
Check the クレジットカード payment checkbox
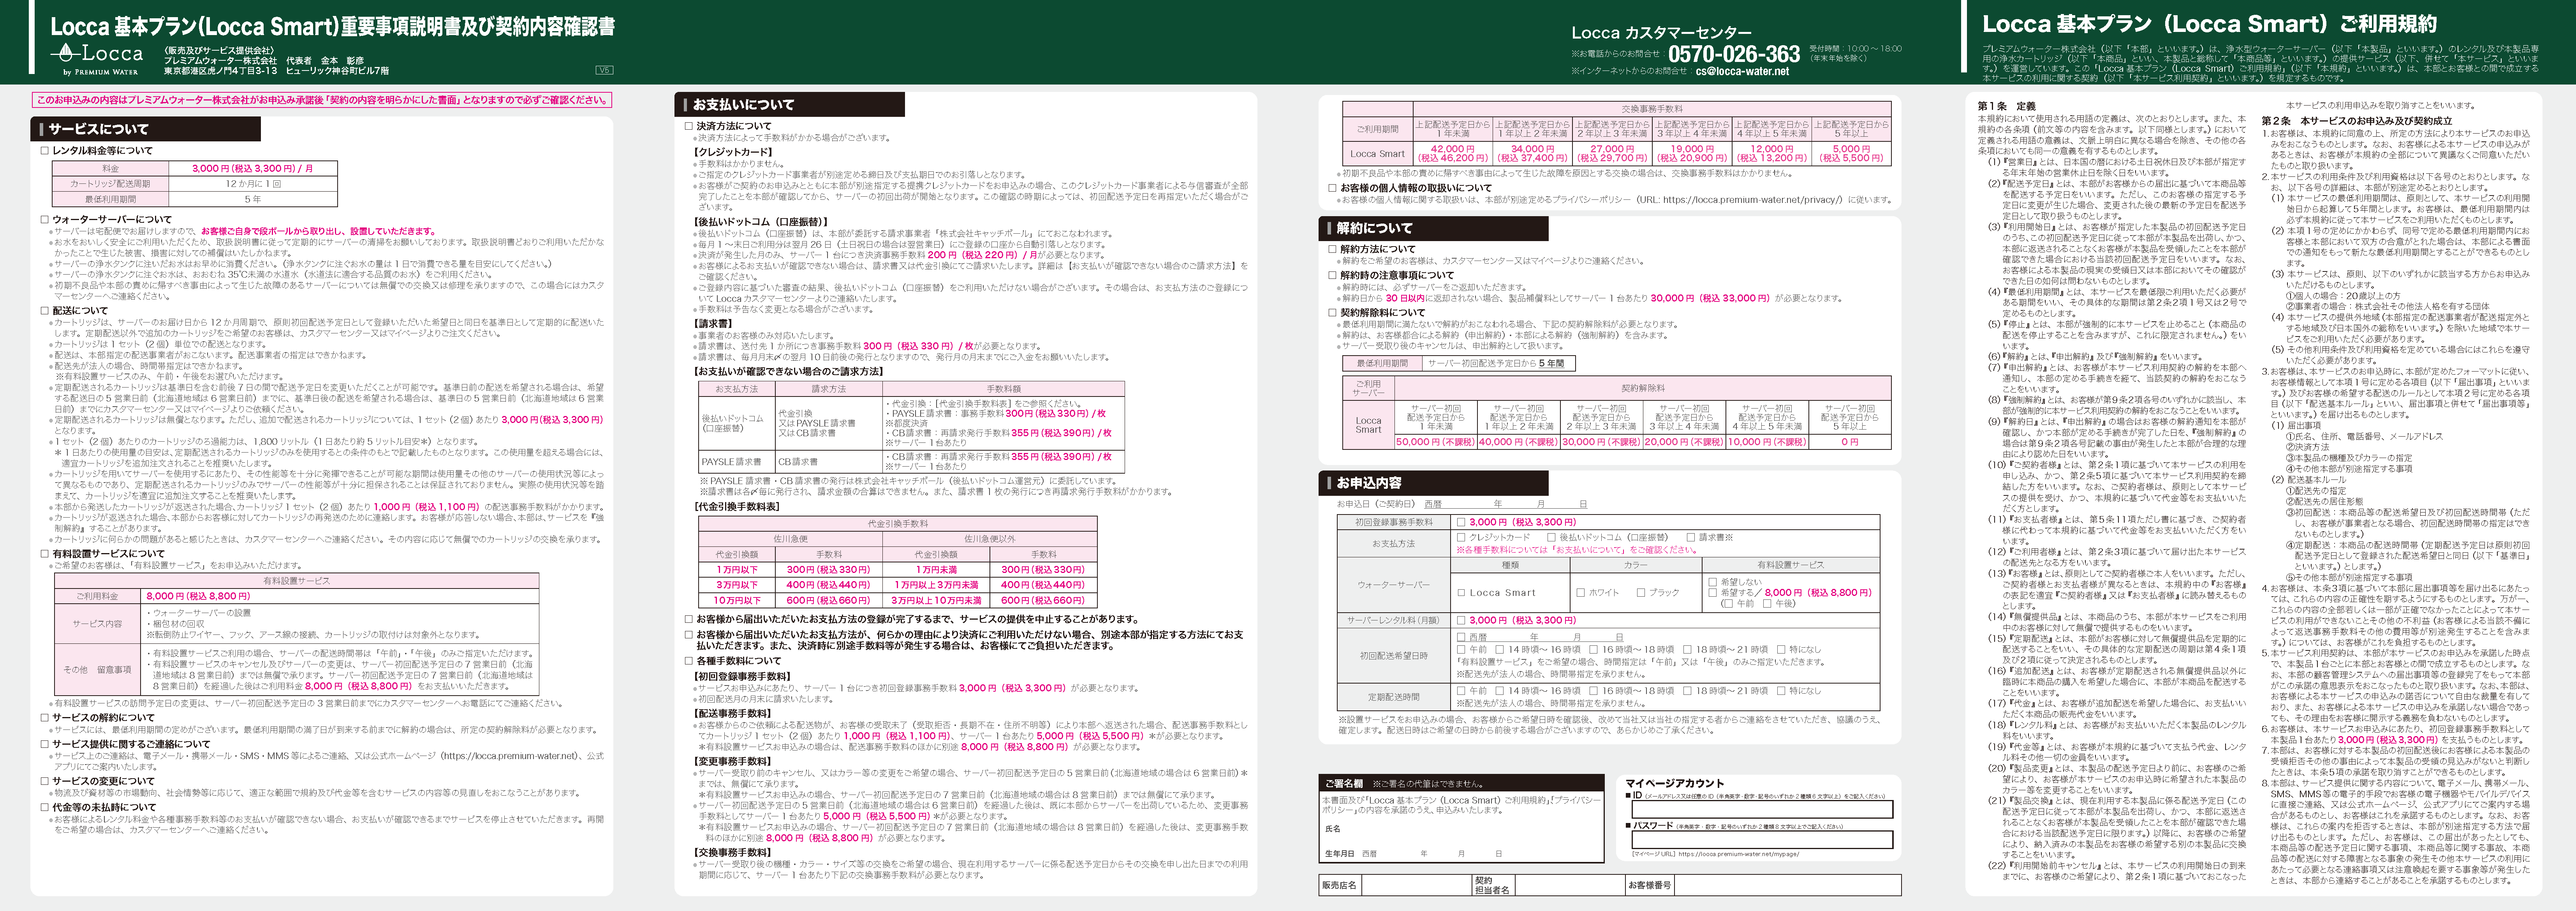1461,537
